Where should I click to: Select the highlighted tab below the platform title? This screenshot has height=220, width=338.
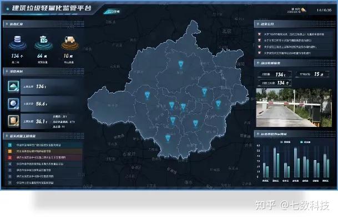tap(112, 12)
